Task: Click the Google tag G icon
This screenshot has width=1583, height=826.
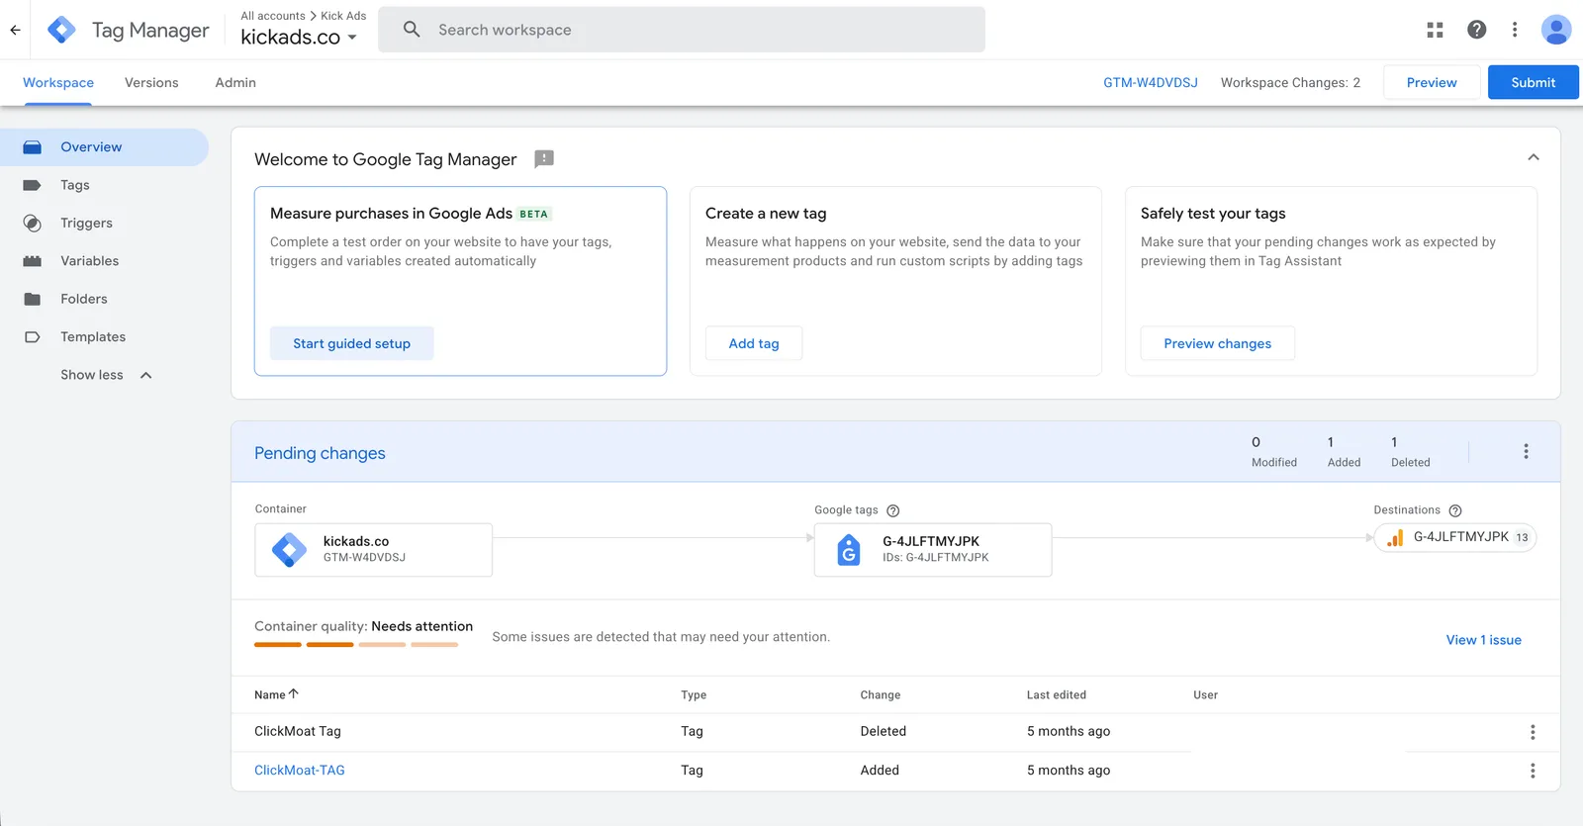Action: coord(849,550)
